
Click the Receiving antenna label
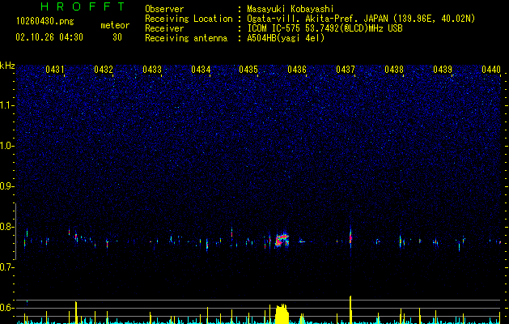[x=186, y=38]
